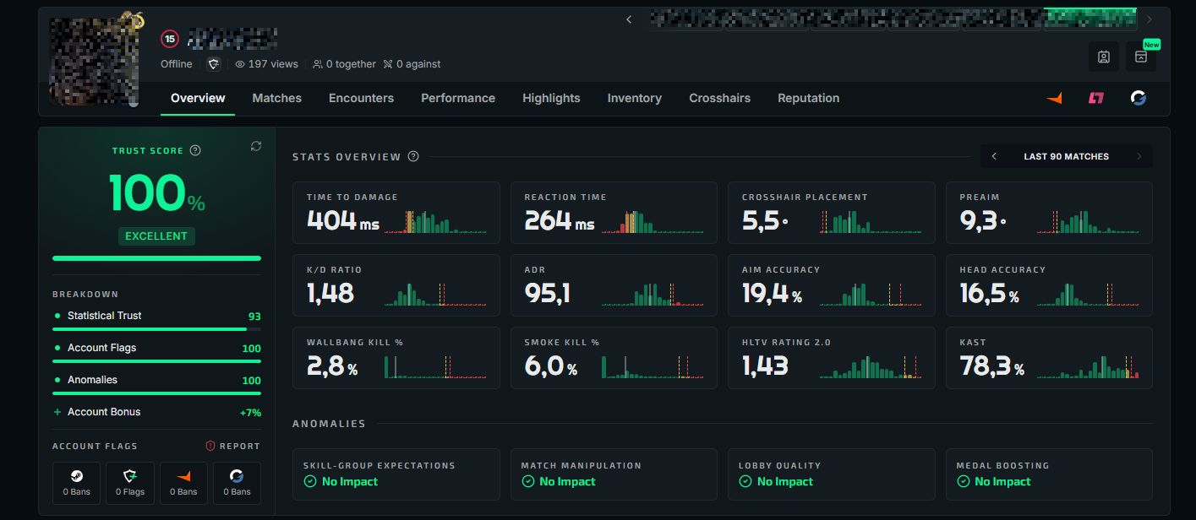Click Match Manipulation checkmark icon
The width and height of the screenshot is (1196, 520).
(527, 481)
